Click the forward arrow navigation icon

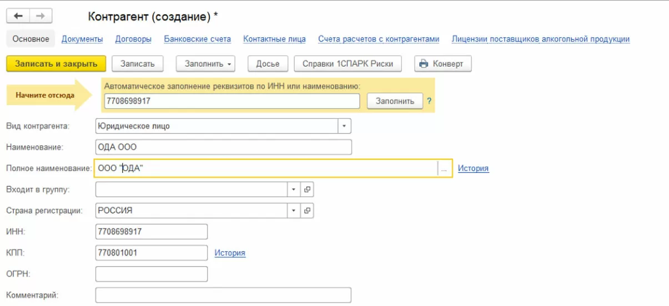[40, 17]
